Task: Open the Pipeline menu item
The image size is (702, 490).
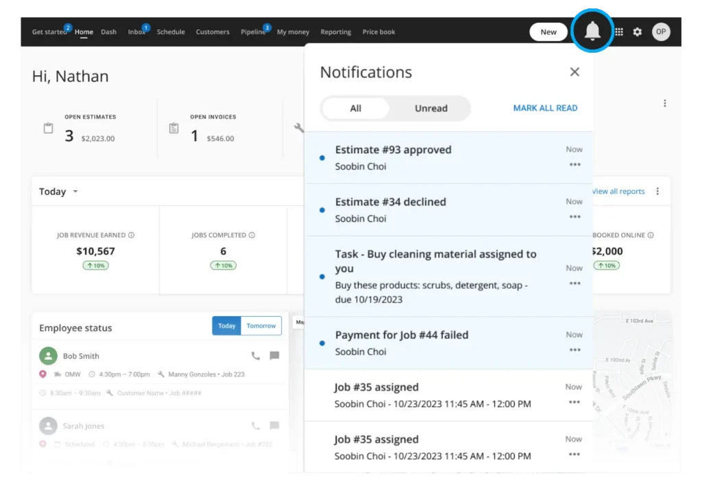Action: tap(253, 32)
